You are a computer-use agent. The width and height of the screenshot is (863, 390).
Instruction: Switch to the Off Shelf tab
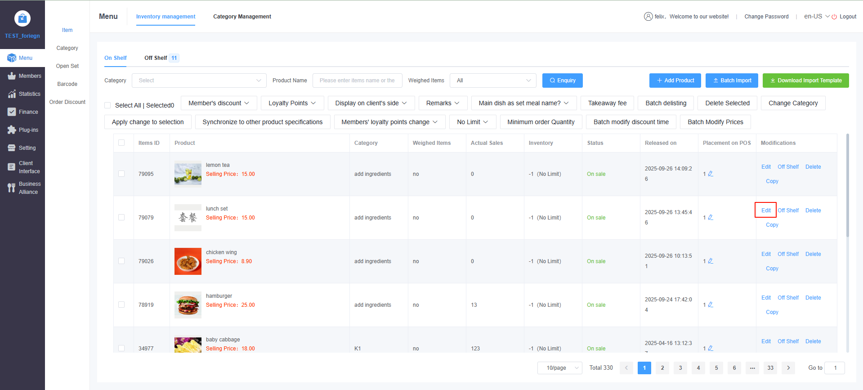[x=156, y=58]
